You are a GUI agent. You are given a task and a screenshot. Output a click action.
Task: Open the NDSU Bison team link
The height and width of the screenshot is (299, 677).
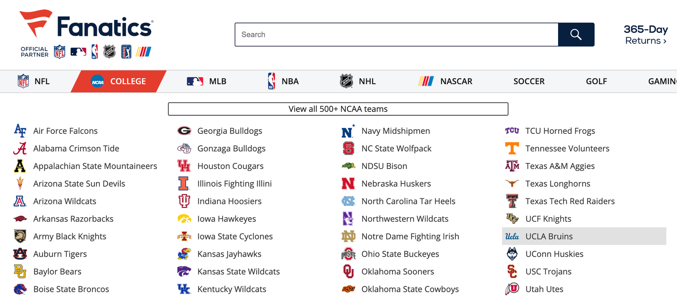click(x=384, y=166)
